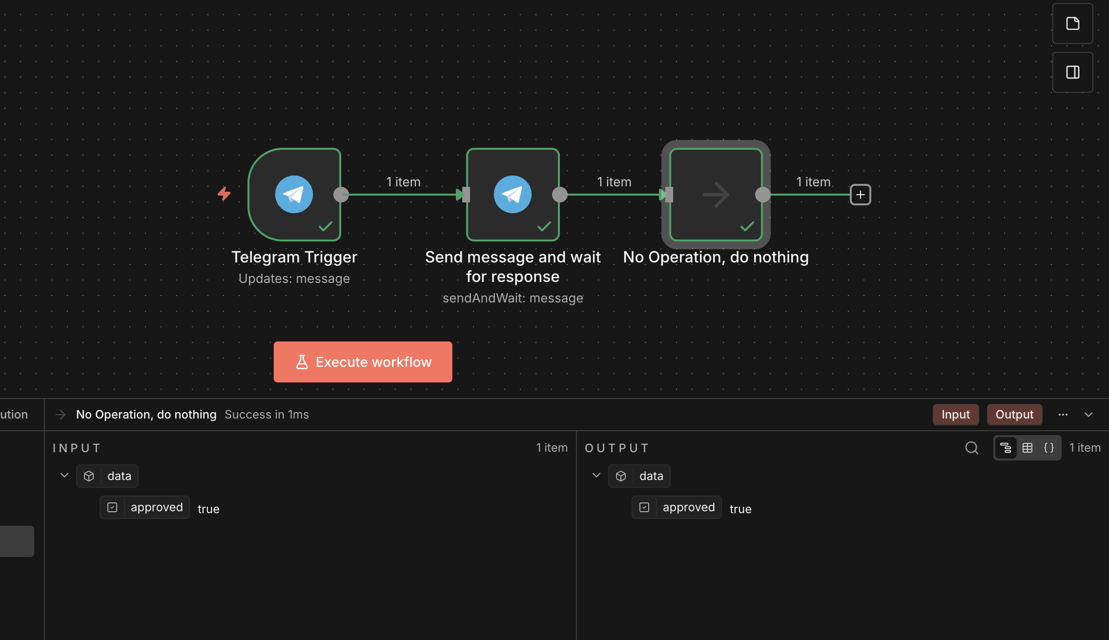
Task: Toggle the Output pane button
Action: (1014, 415)
